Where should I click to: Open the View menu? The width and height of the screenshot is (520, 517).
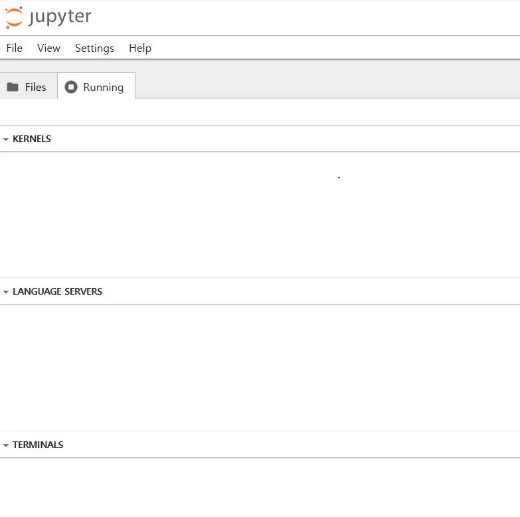(48, 48)
